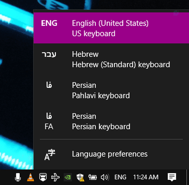Open Windows Security shield with warning

coord(80,177)
